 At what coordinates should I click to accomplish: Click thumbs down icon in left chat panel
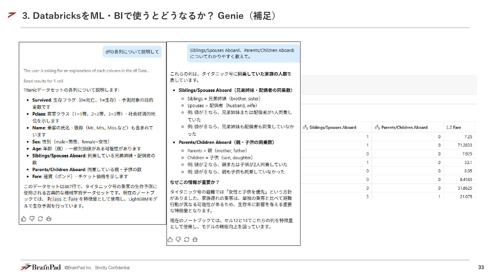click(x=32, y=219)
